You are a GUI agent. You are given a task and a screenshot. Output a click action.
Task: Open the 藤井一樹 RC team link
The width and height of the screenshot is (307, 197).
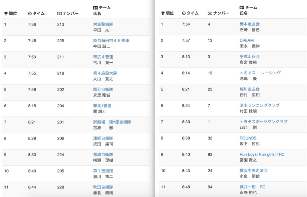pyautogui.click(x=252, y=187)
